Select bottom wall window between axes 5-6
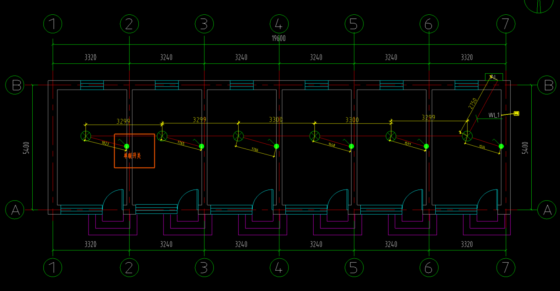 tap(381, 209)
